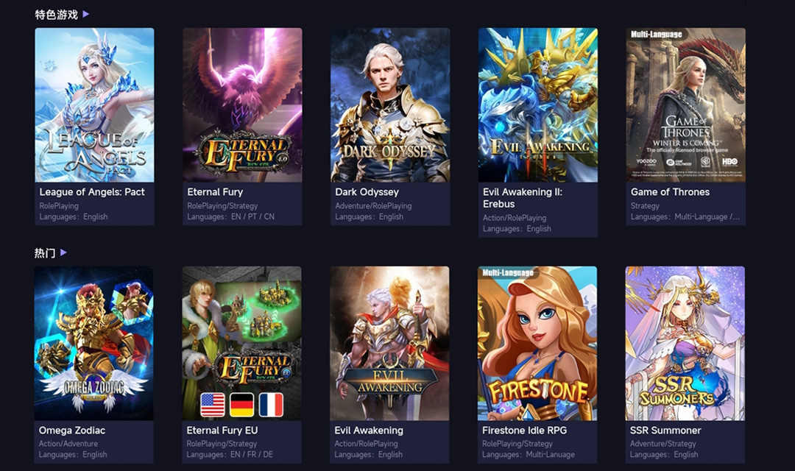
Task: Expand the 特色游戏 section arrow
Action: click(85, 14)
